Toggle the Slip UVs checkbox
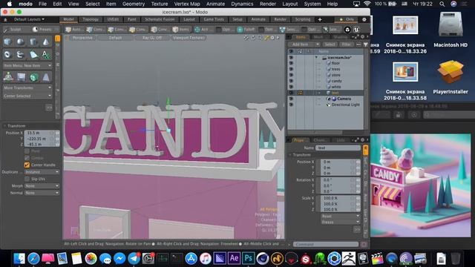The height and width of the screenshot is (267, 475). (27, 179)
